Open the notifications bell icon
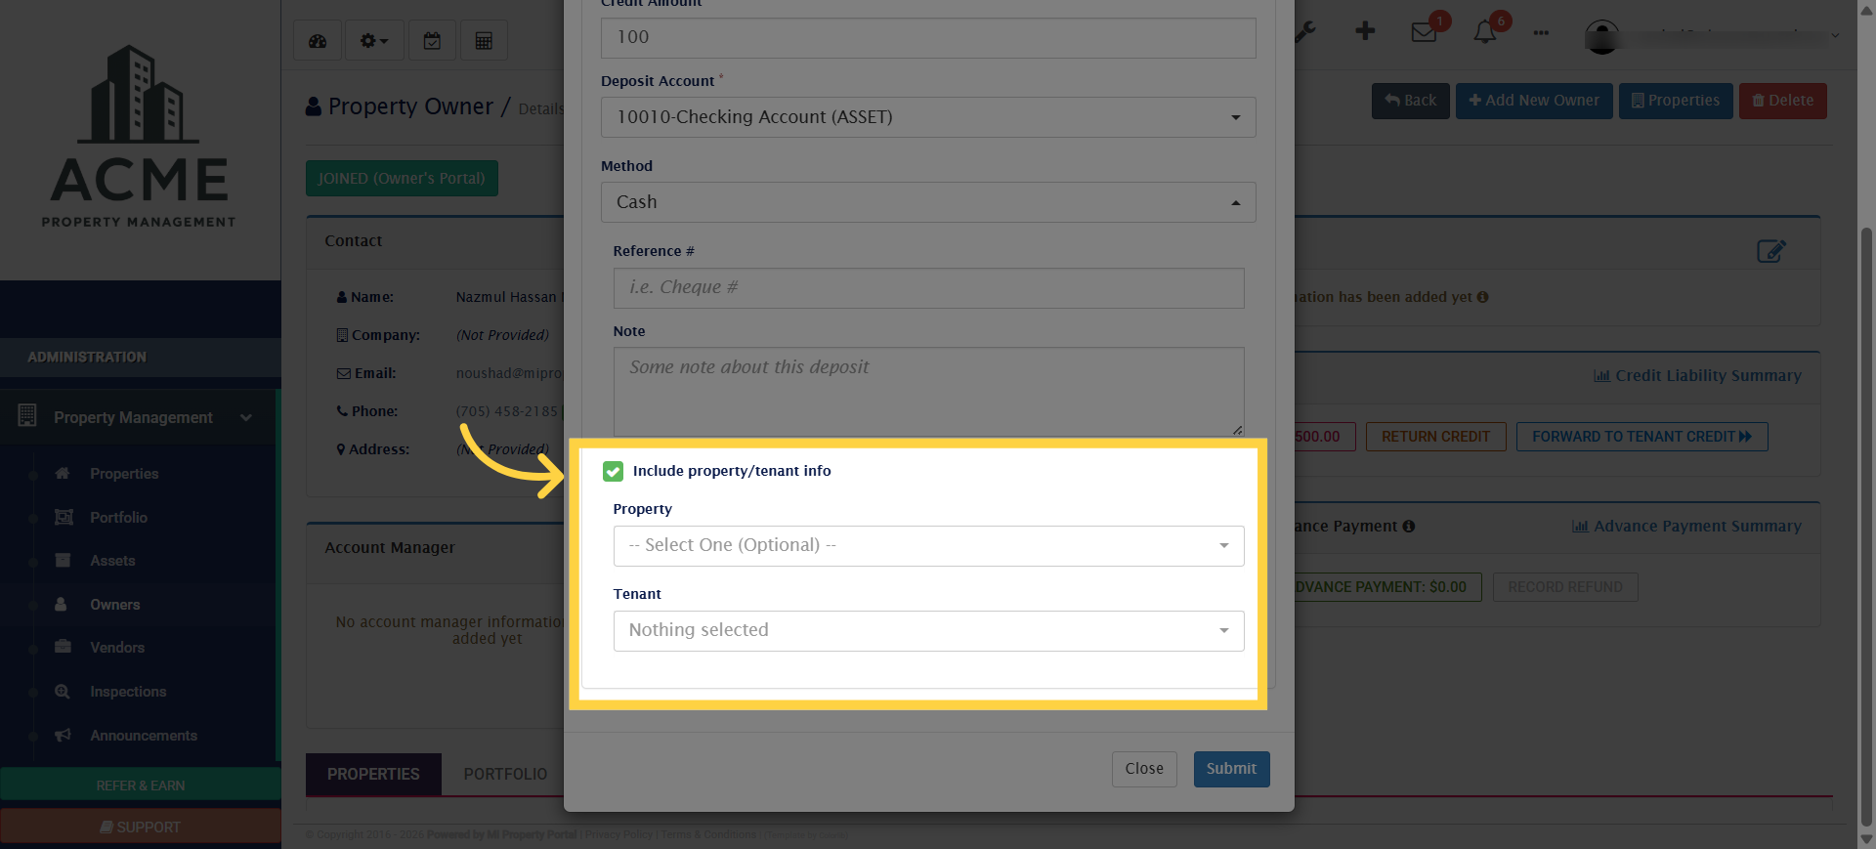Viewport: 1876px width, 849px height. click(1485, 32)
